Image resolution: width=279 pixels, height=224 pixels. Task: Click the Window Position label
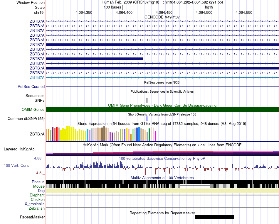[31, 2]
